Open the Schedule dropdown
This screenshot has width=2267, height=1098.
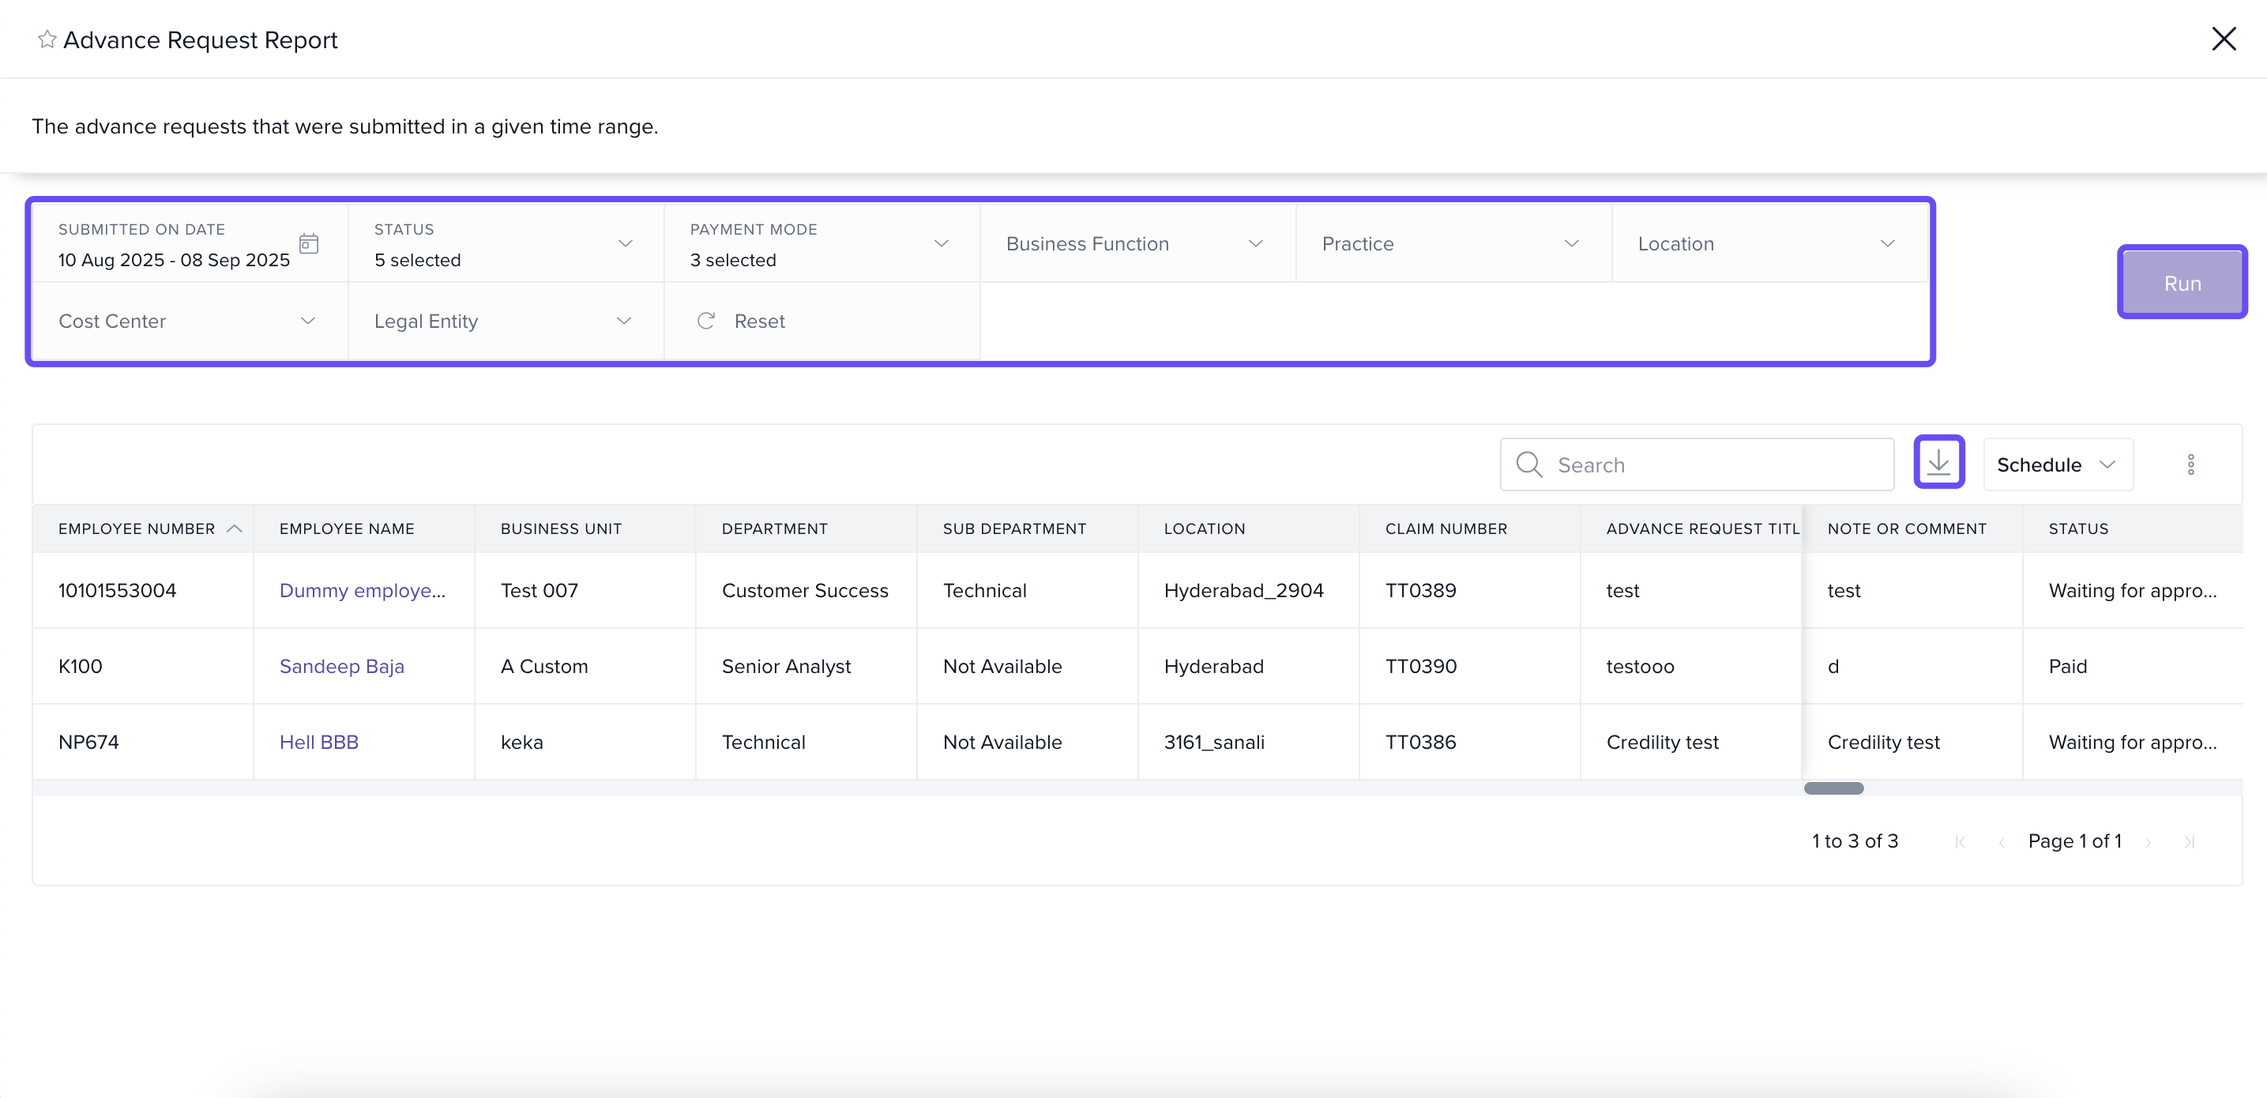[x=2056, y=464]
